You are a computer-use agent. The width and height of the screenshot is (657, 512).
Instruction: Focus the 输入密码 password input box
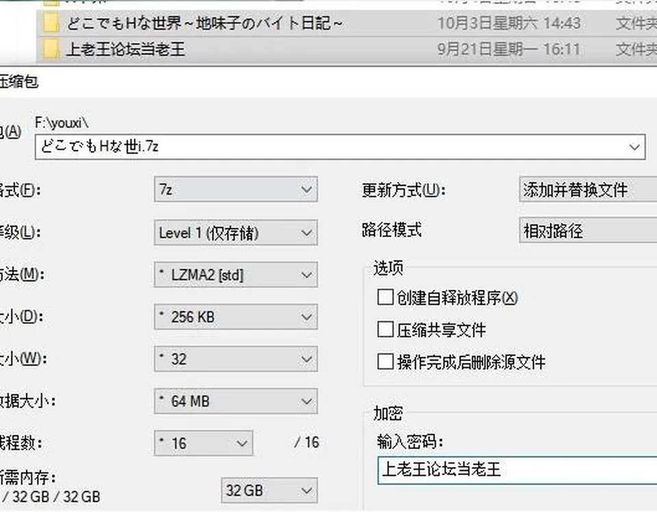(517, 470)
